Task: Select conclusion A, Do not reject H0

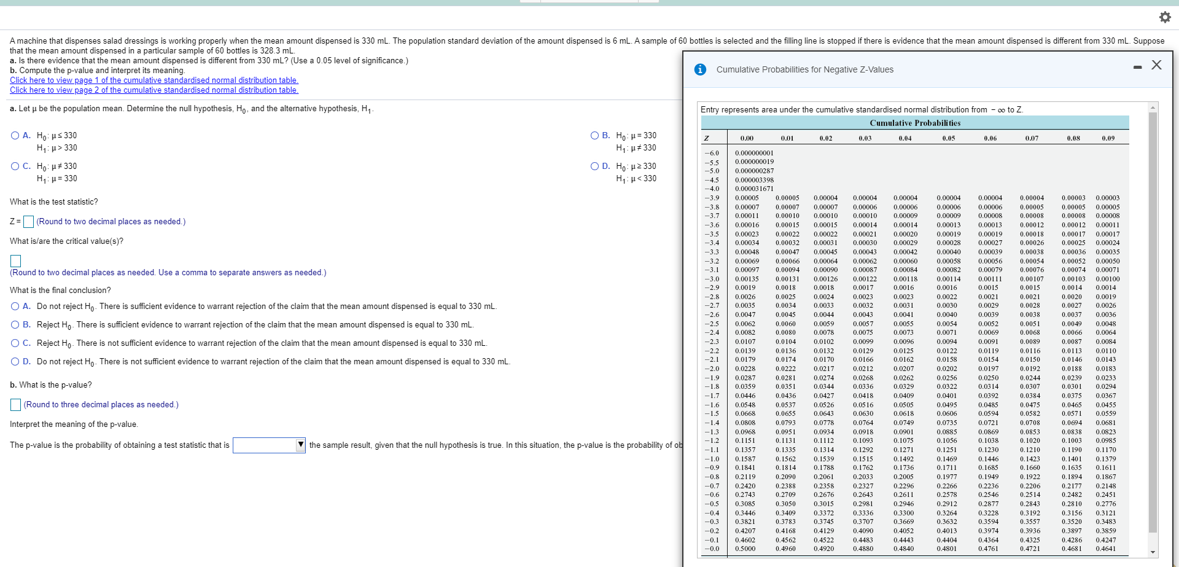Action: pyautogui.click(x=15, y=307)
